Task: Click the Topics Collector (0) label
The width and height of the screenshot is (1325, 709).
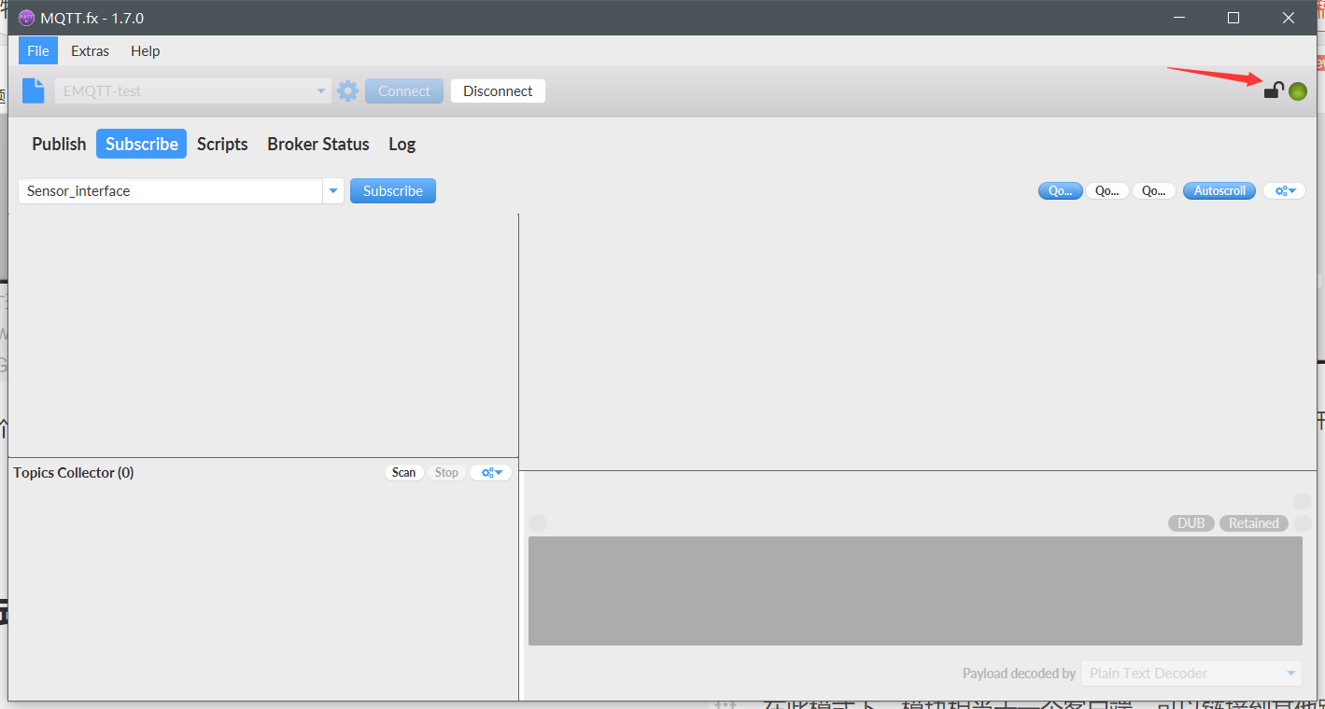Action: (74, 473)
